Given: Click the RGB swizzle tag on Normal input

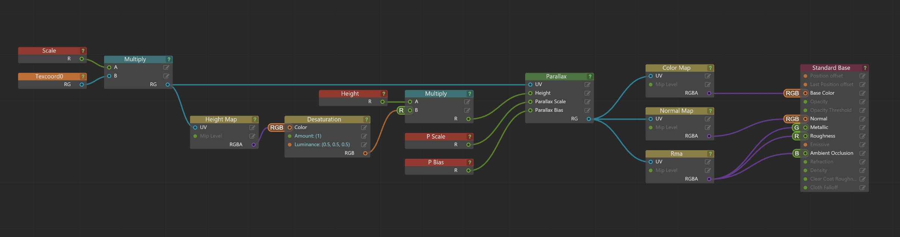Looking at the screenshot, I should (x=792, y=119).
